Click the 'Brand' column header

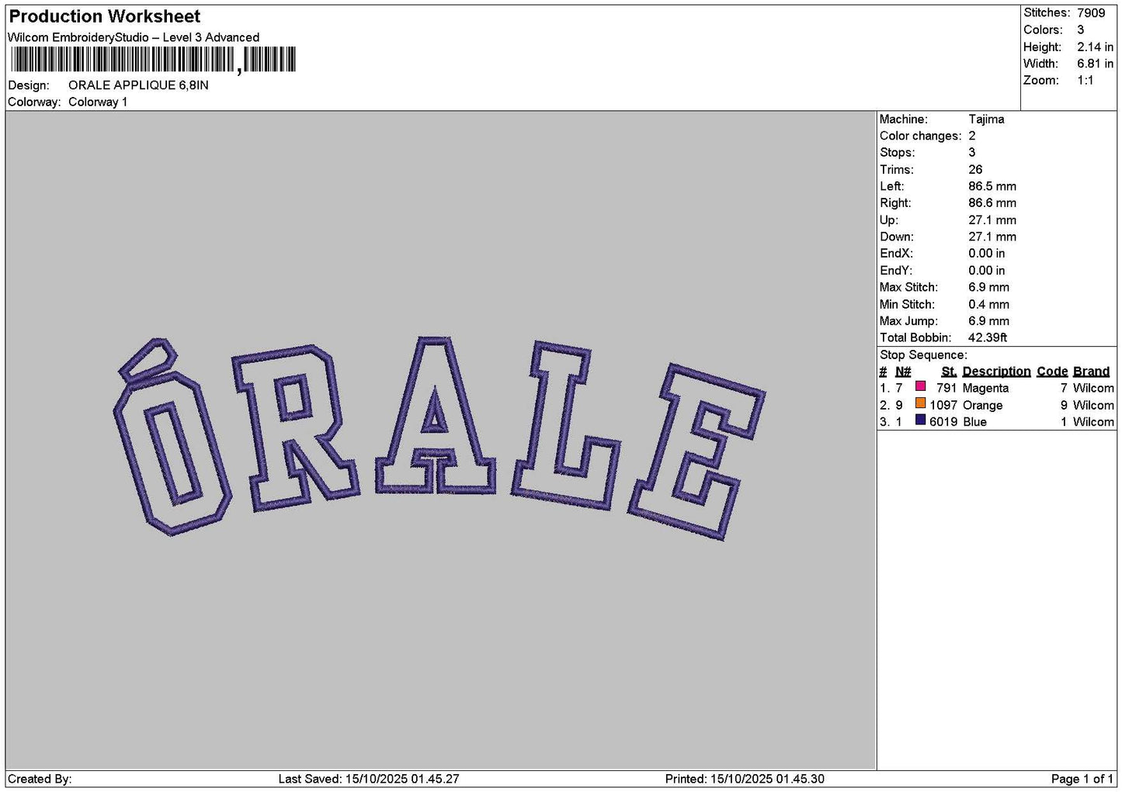[1091, 372]
